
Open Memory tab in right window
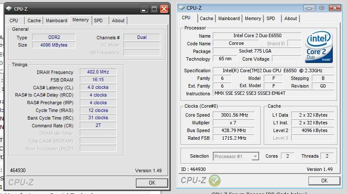[x=253, y=18]
